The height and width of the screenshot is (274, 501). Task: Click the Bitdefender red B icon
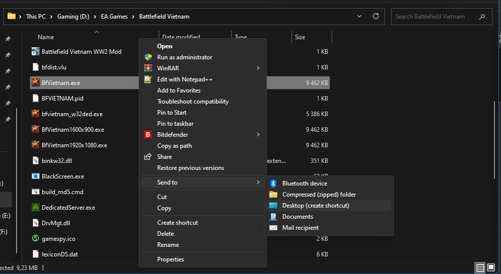(148, 135)
